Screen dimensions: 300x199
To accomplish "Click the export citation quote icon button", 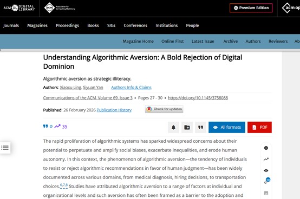I will [200, 127].
